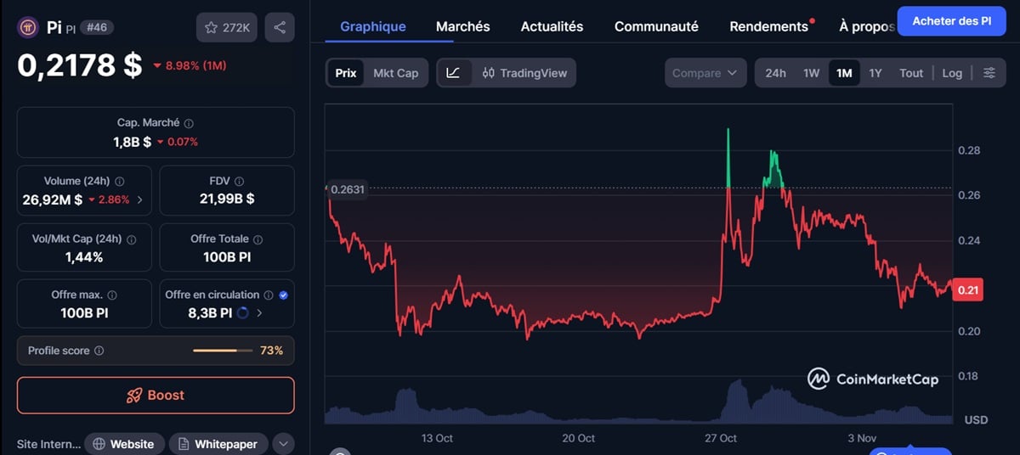
Task: Click the document icon in Whitepaper button
Action: (x=184, y=444)
